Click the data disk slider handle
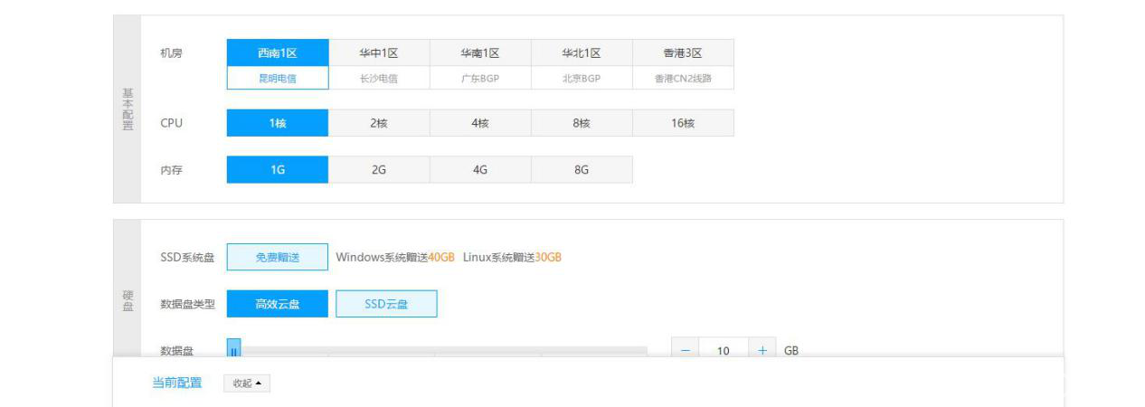 point(233,348)
